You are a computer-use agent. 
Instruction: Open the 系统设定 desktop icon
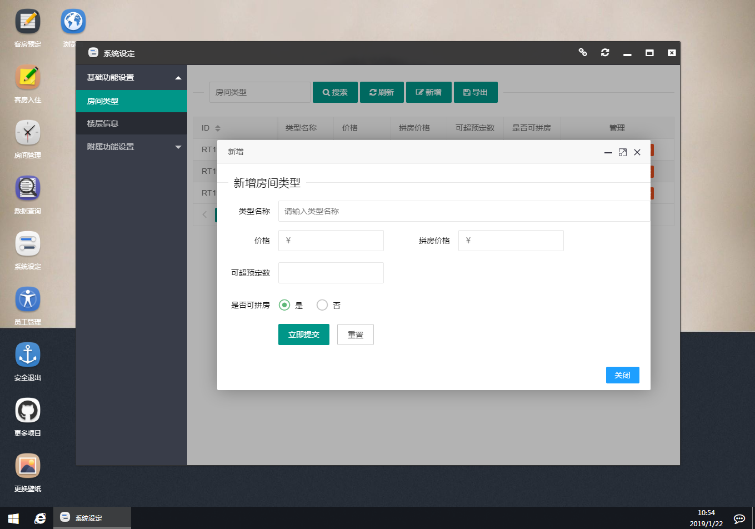[28, 244]
